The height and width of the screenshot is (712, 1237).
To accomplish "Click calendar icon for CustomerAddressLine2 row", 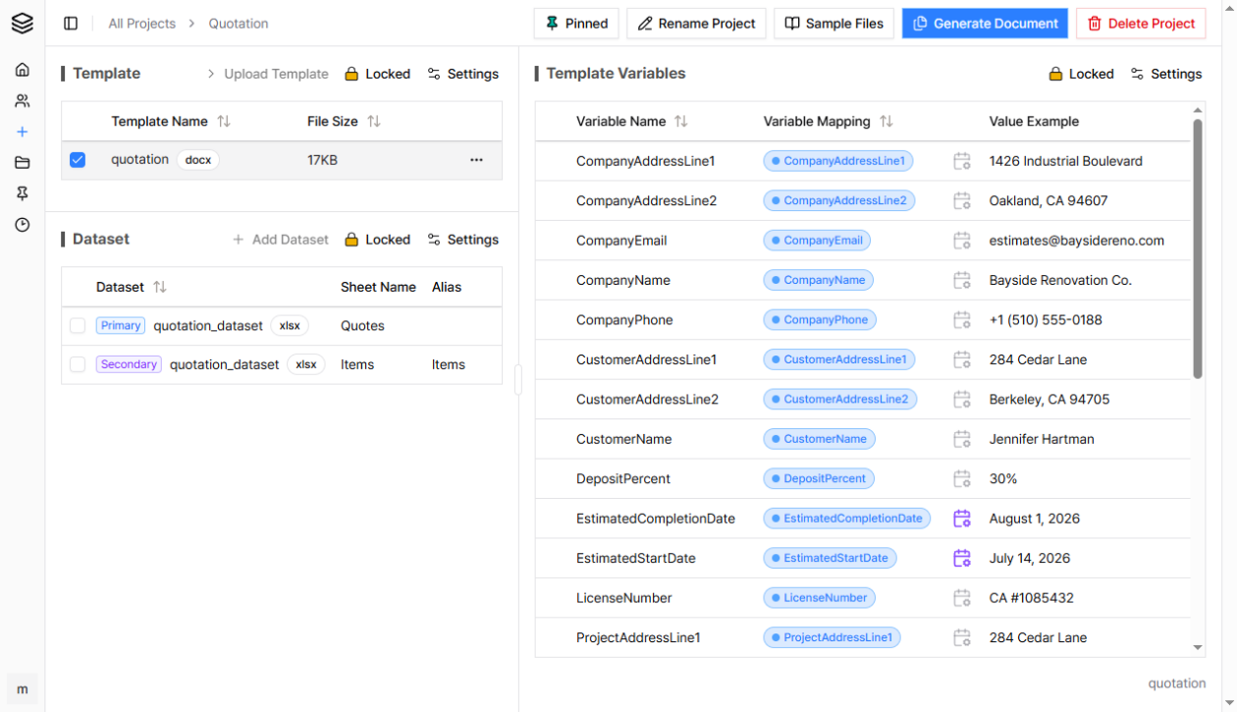I will [962, 400].
